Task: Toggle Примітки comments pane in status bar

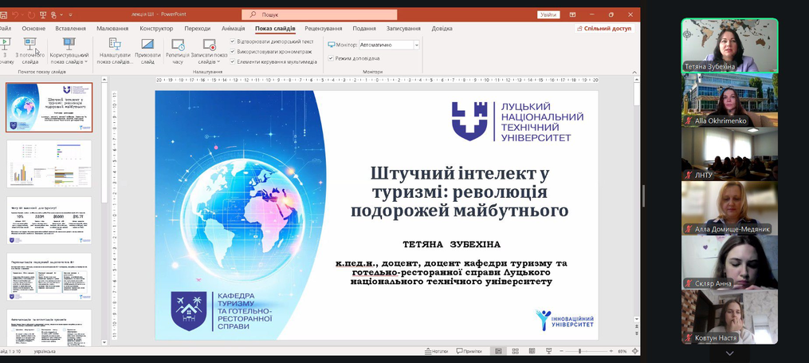Action: (x=469, y=351)
